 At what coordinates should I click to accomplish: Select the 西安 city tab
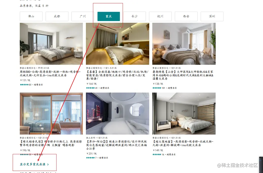(186, 16)
